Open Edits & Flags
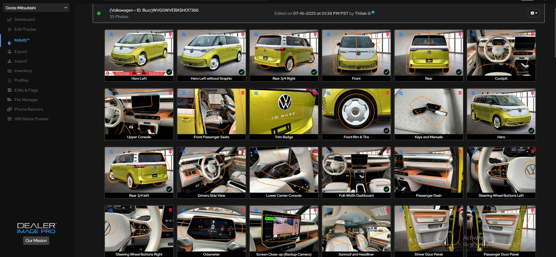This screenshot has width=556, height=257. pos(26,90)
